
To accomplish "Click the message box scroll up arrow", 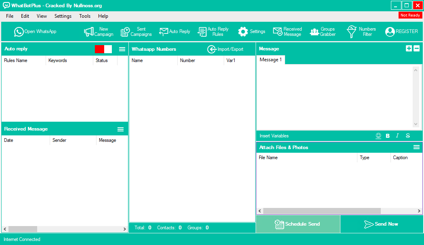I will pyautogui.click(x=416, y=70).
